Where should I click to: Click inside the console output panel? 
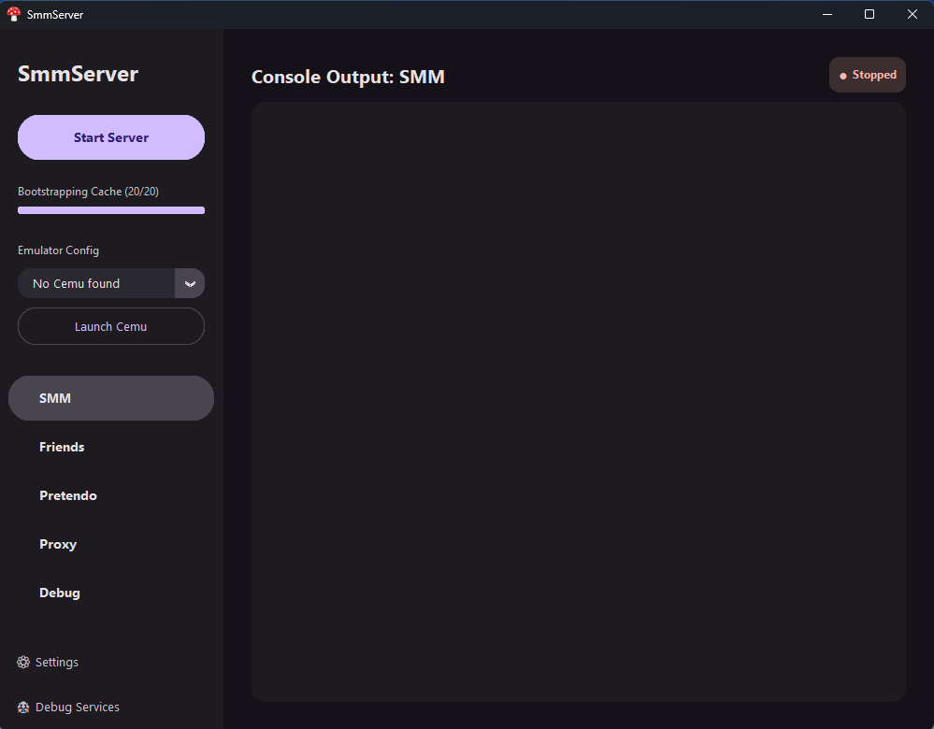(x=579, y=402)
